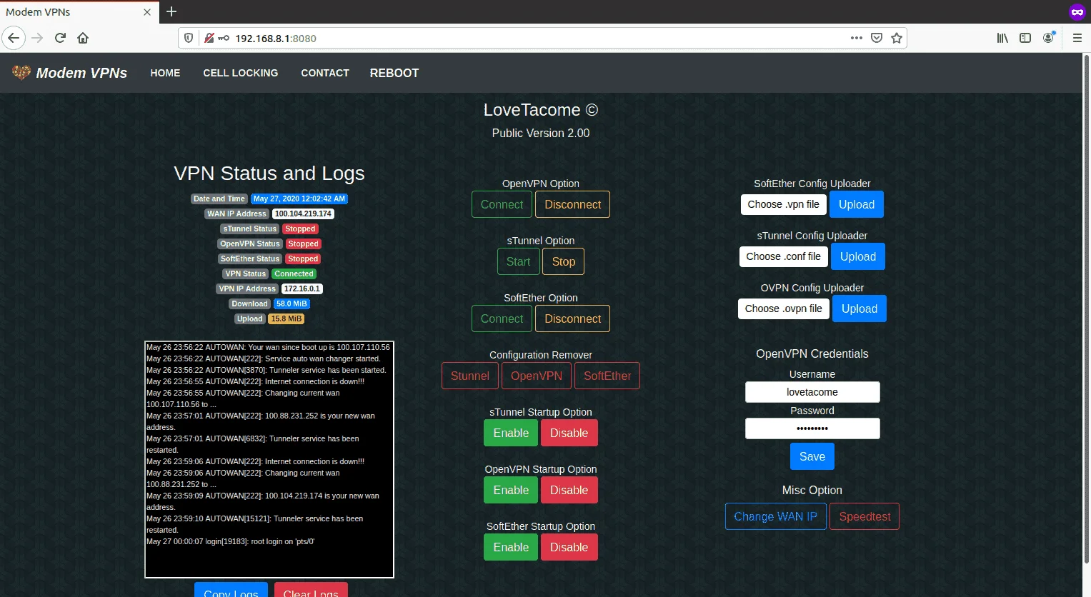
Task: Click REBOOT in the navigation bar
Action: pyautogui.click(x=394, y=73)
